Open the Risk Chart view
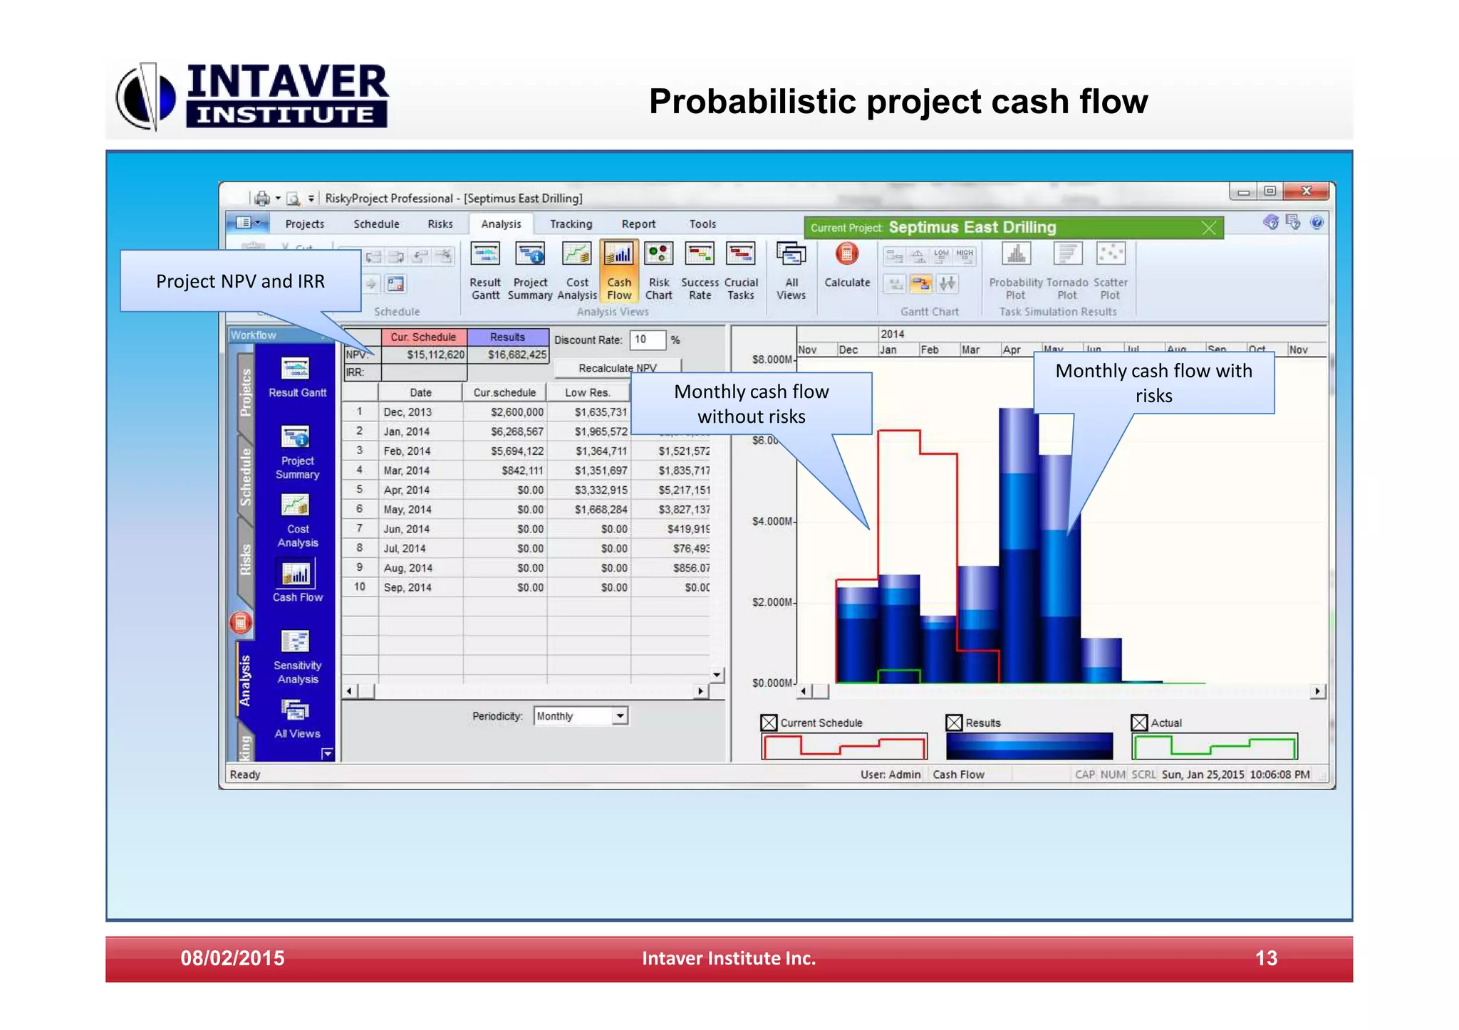The width and height of the screenshot is (1459, 1030). (659, 270)
